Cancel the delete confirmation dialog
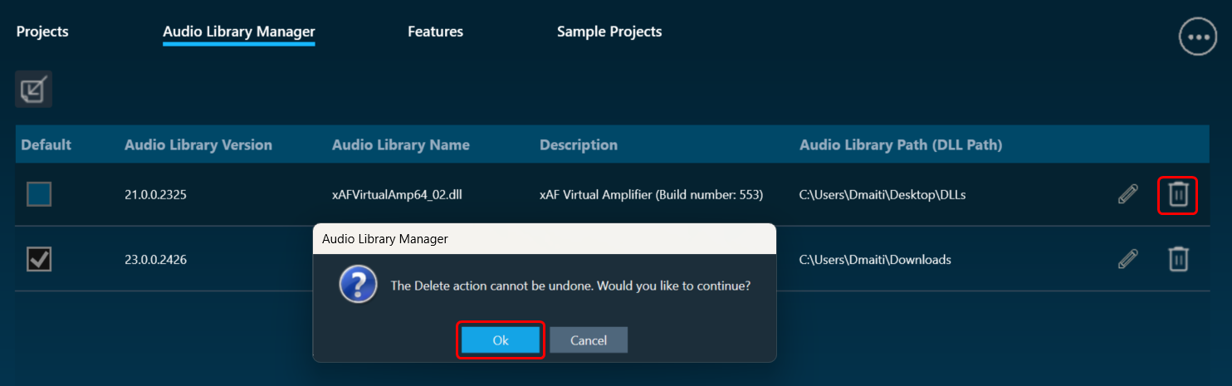The height and width of the screenshot is (386, 1232). tap(589, 340)
